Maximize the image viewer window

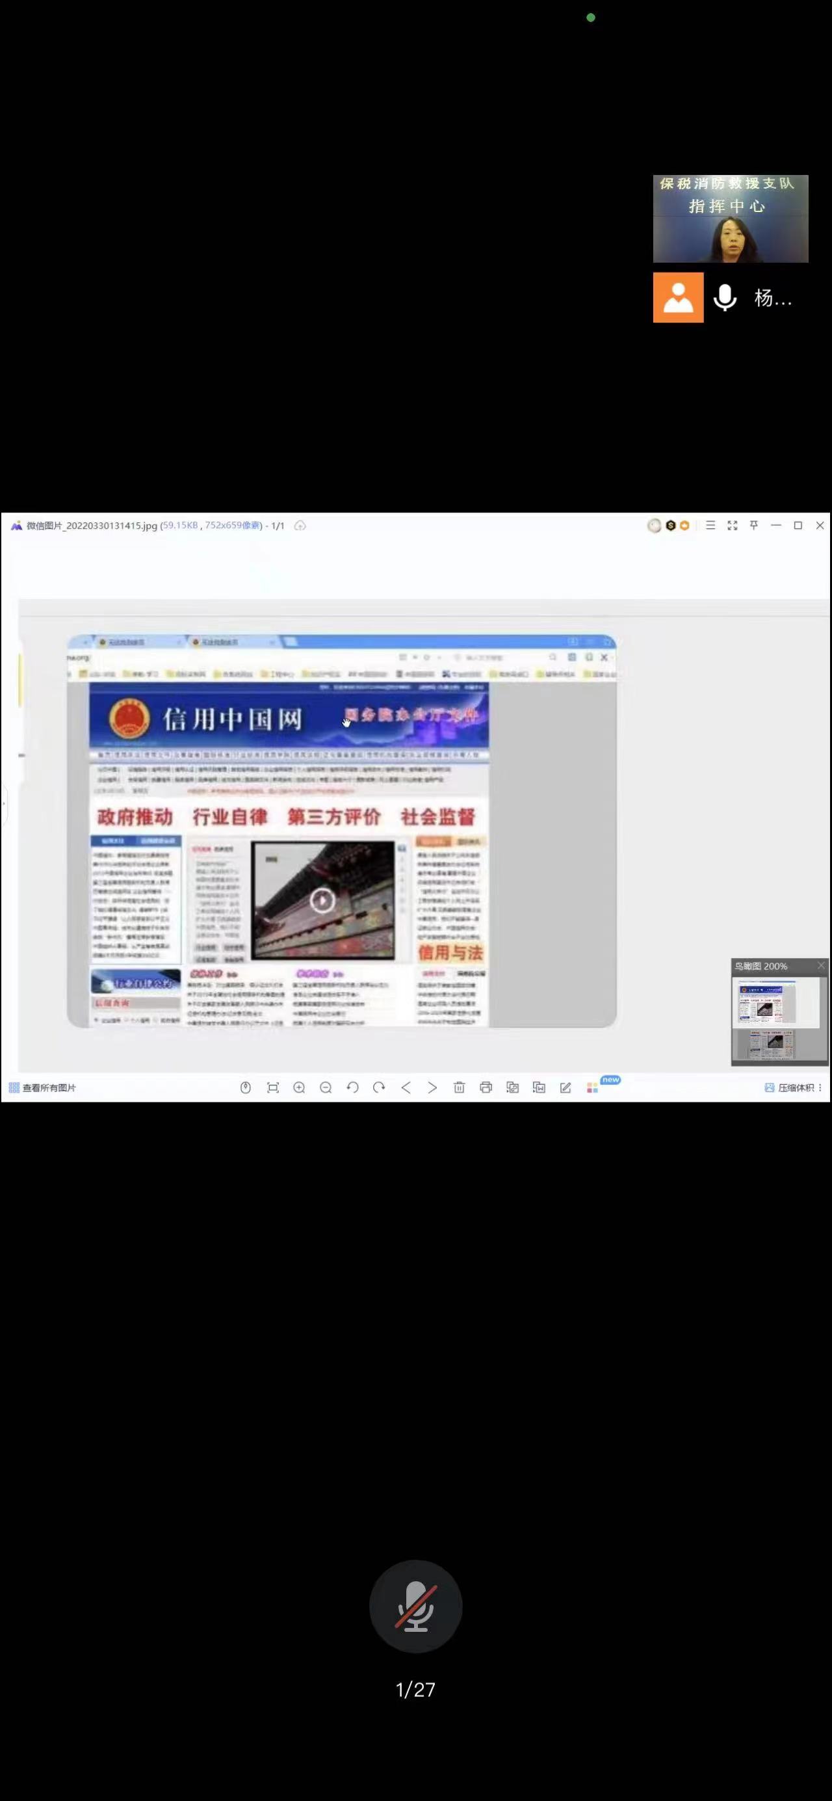click(x=798, y=525)
